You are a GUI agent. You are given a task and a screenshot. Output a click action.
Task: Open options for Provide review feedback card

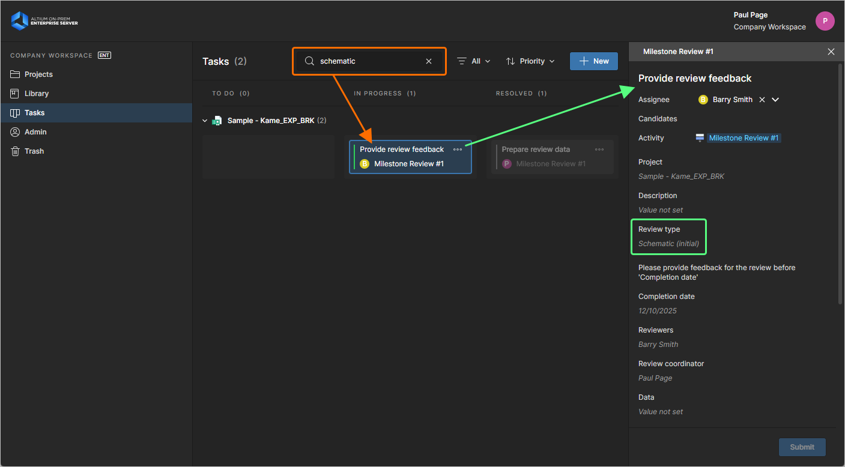(x=458, y=149)
